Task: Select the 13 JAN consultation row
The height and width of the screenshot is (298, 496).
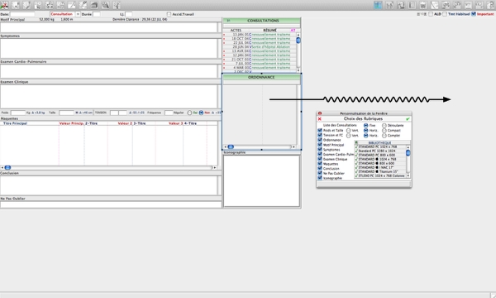Action: click(260, 34)
